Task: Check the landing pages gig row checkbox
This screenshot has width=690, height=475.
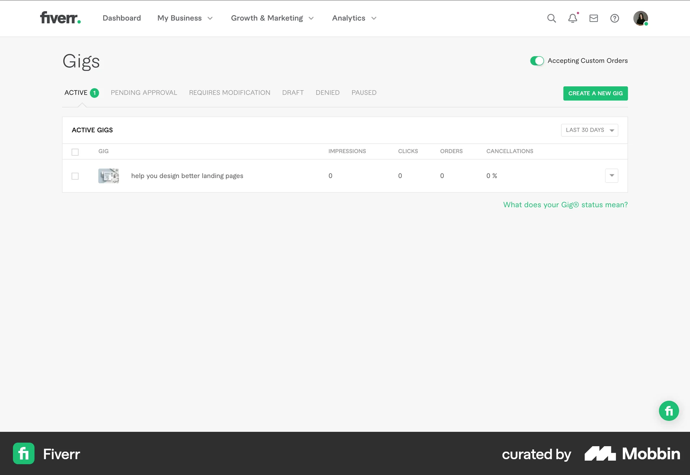Action: (x=75, y=176)
